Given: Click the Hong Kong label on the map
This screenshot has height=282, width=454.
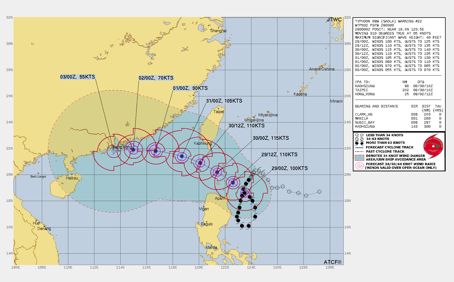Looking at the screenshot, I should (123, 147).
